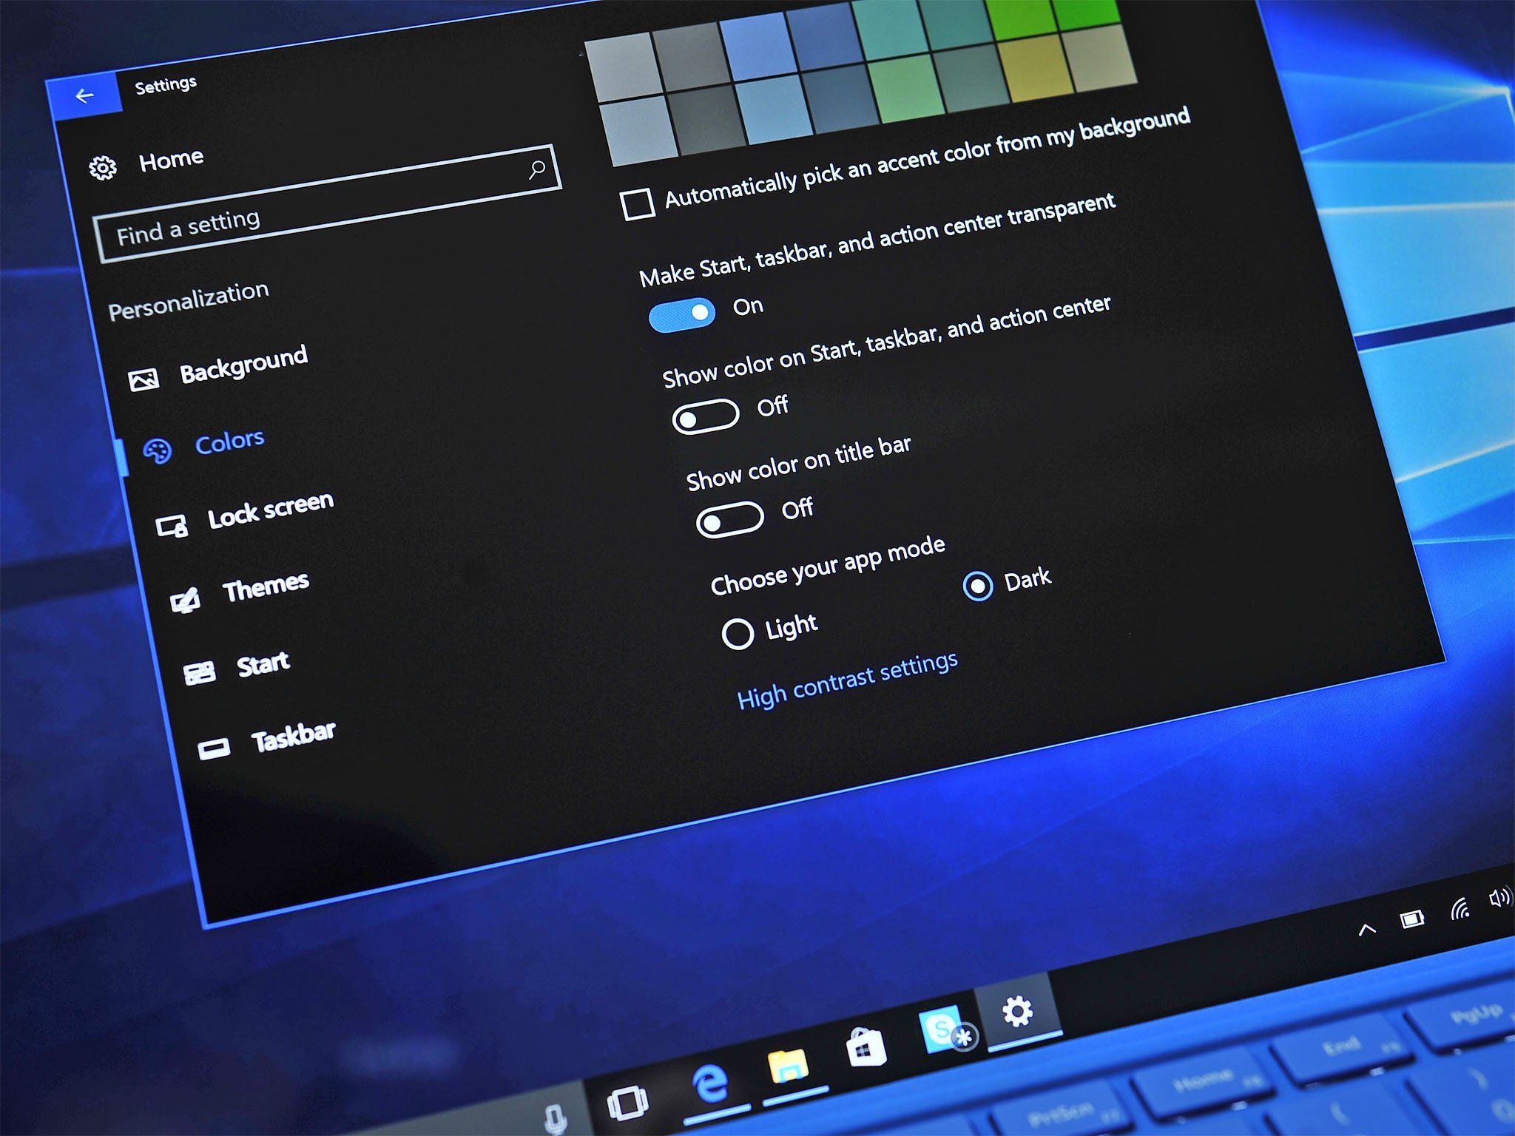This screenshot has width=1515, height=1136.
Task: Open Home via the gear icon
Action: pyautogui.click(x=103, y=168)
